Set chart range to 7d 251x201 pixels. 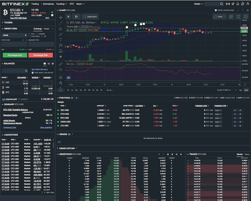[85, 90]
